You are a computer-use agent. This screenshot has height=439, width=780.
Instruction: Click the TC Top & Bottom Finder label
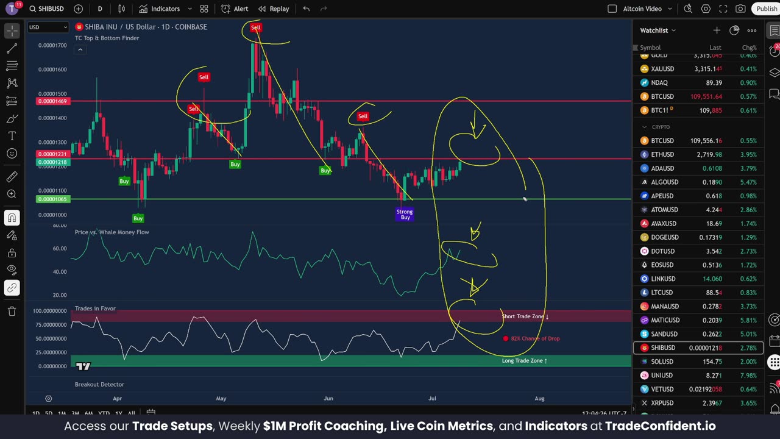107,38
